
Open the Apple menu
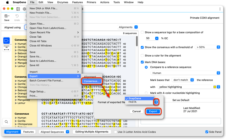click(7, 2)
